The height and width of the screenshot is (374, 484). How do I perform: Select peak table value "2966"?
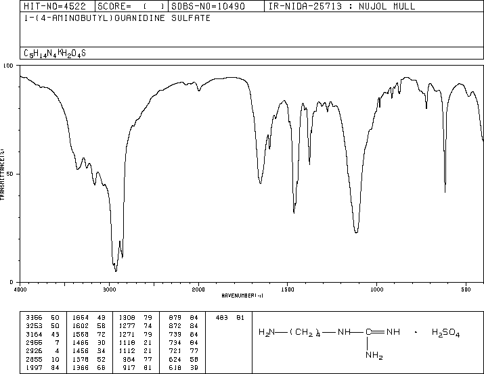pos(35,342)
